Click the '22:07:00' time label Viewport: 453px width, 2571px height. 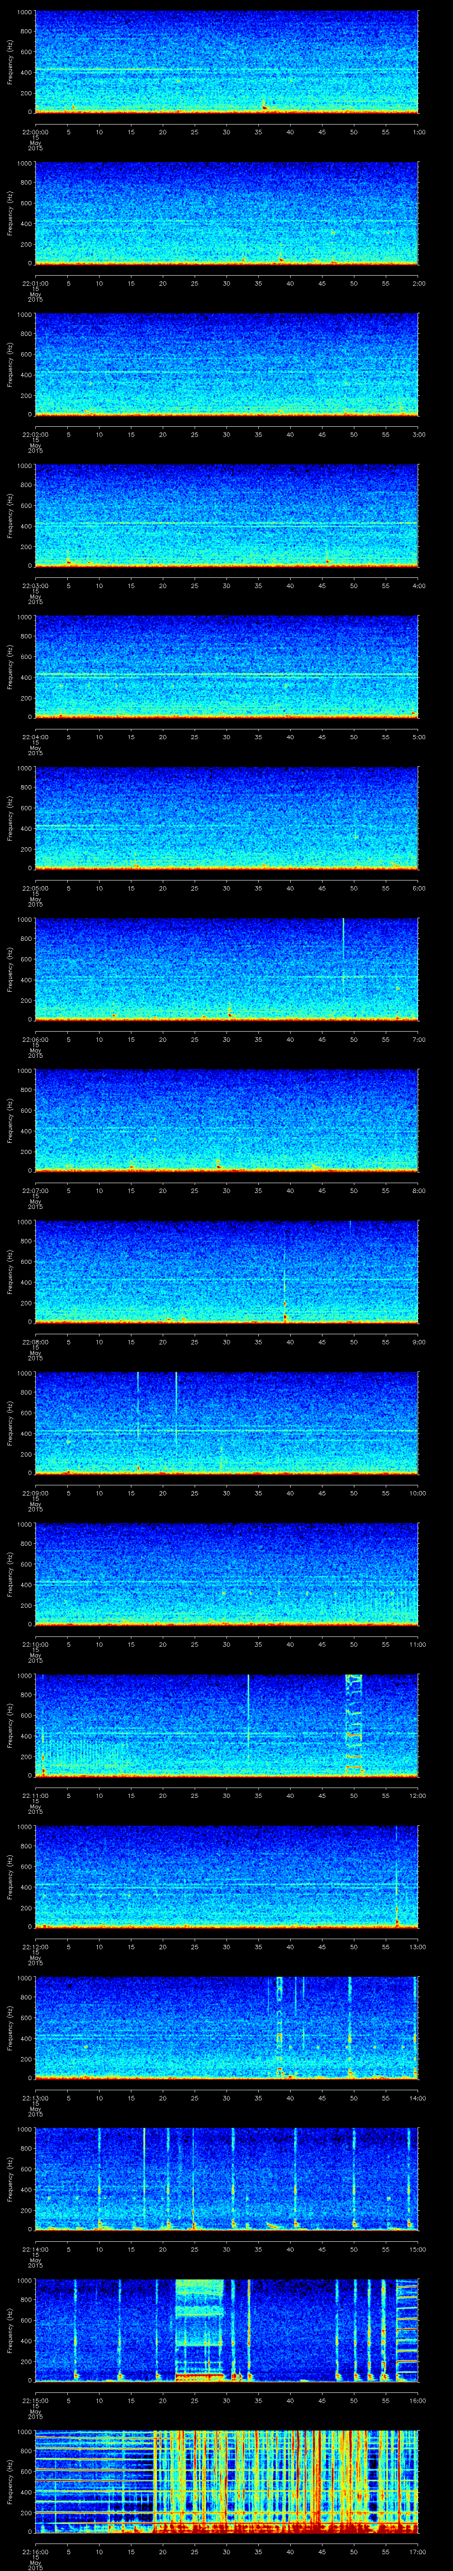pyautogui.click(x=35, y=1190)
